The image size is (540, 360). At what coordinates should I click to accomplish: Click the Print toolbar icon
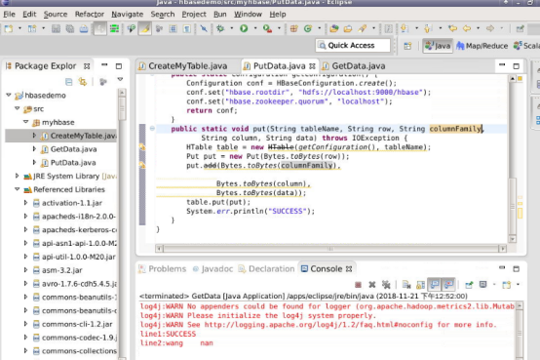pos(84,28)
